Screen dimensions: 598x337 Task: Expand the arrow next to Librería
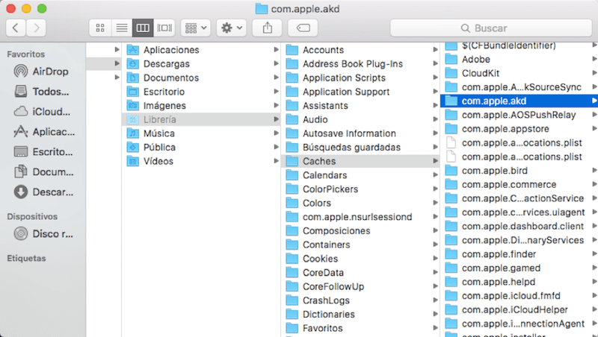pyautogui.click(x=276, y=119)
